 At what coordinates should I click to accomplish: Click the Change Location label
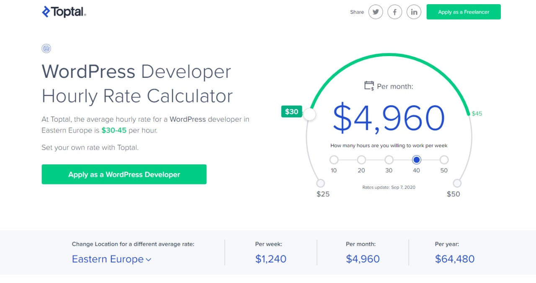133,244
